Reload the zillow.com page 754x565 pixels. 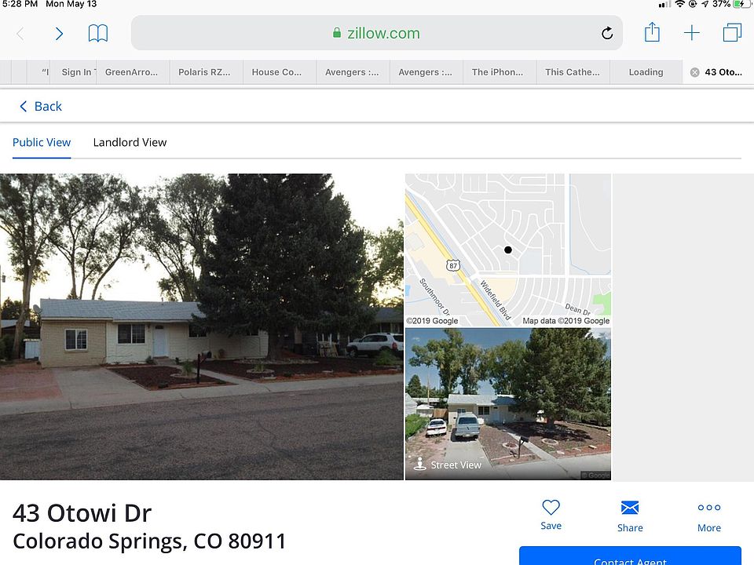pyautogui.click(x=607, y=33)
